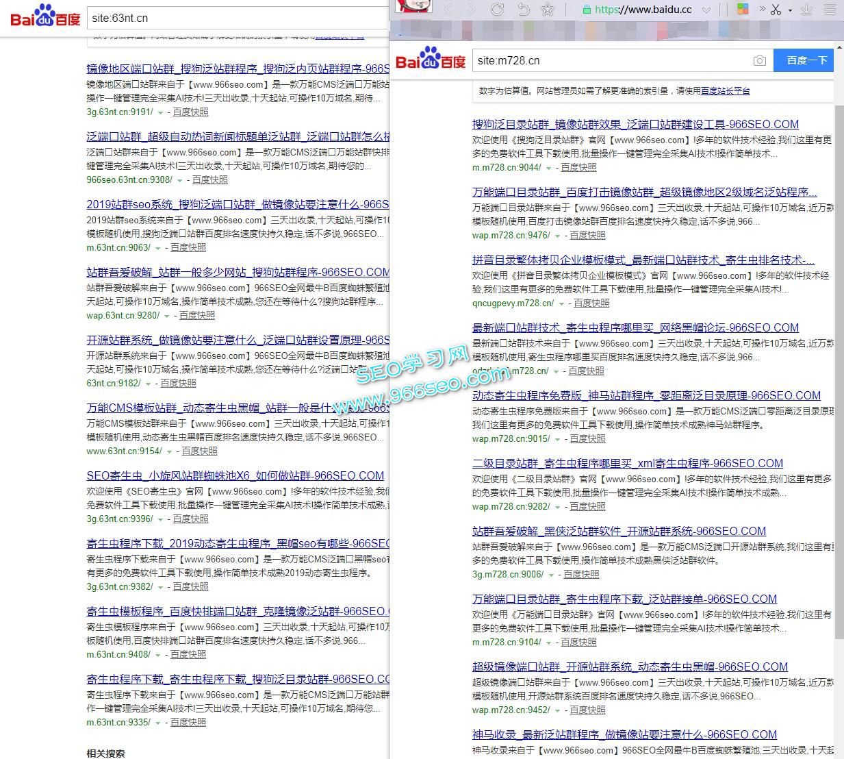Screen dimensions: 844x759
Task: Open result SEO寄生虫_小旋风站群蜘蛛池X6
Action: (235, 475)
